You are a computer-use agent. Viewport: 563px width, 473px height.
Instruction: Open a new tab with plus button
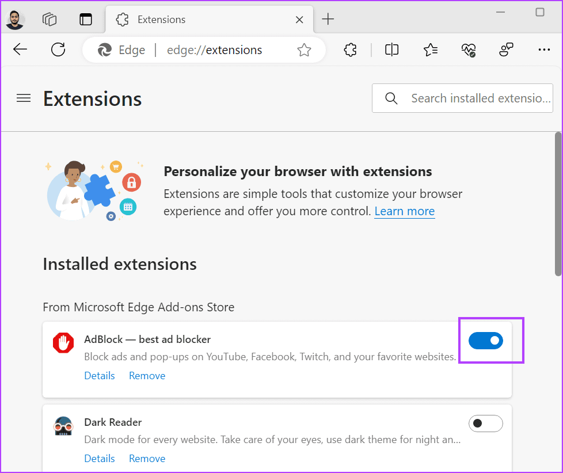[x=328, y=19]
